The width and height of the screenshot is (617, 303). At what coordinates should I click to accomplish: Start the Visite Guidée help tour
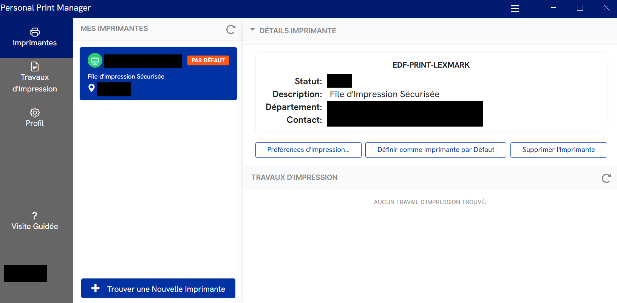point(35,221)
